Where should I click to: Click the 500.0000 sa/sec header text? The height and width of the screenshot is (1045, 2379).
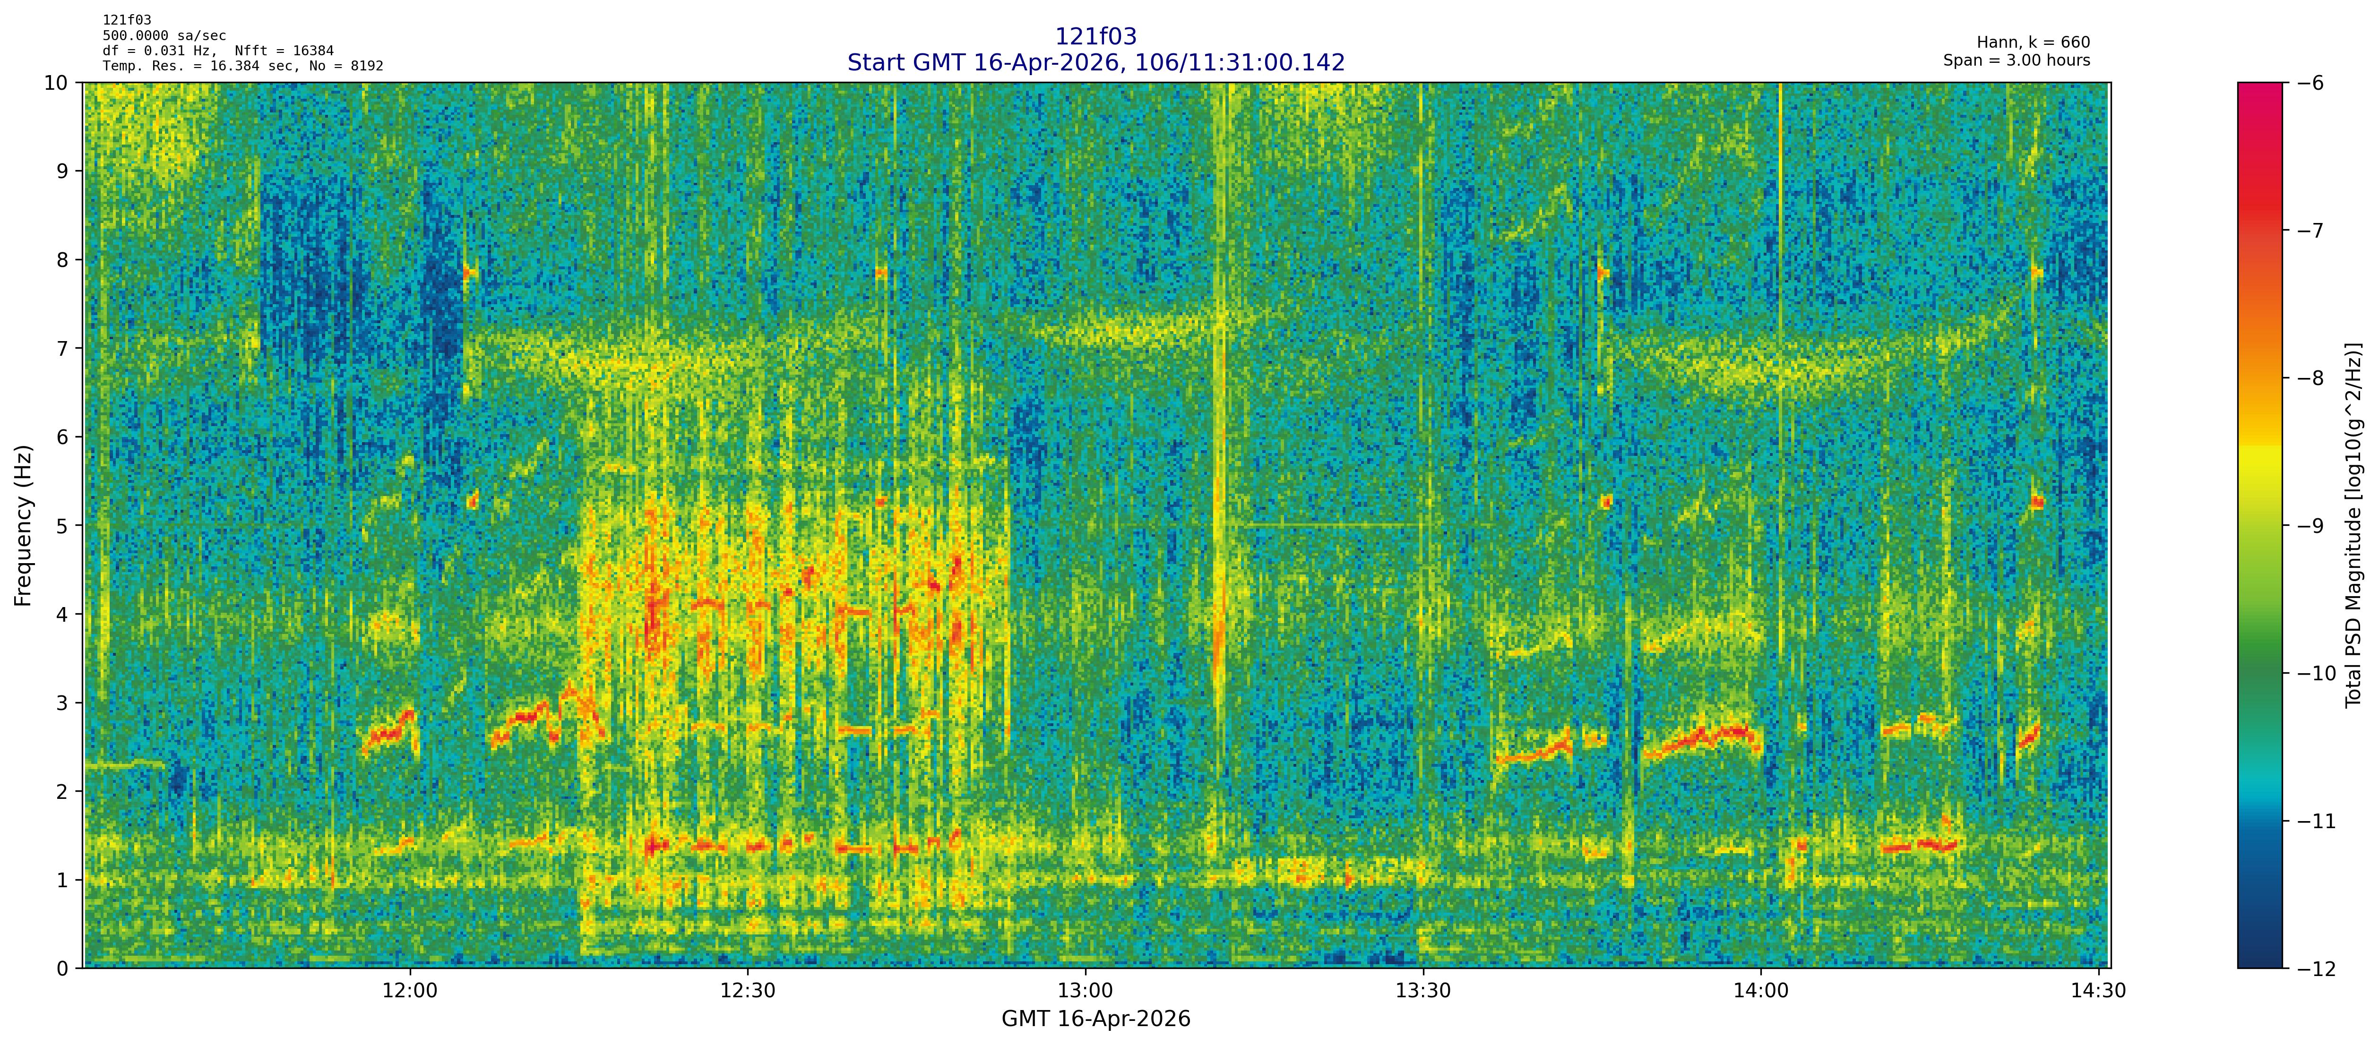click(164, 36)
